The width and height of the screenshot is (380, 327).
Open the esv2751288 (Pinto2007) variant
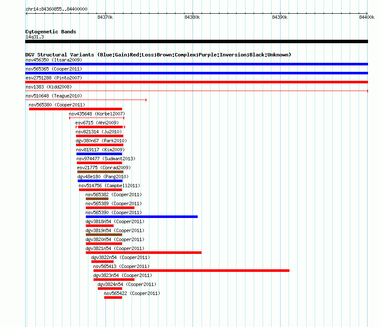tap(54, 78)
